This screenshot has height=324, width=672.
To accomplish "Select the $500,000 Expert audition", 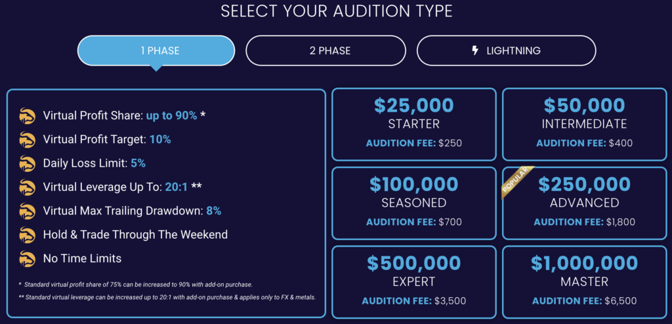I will tap(414, 282).
